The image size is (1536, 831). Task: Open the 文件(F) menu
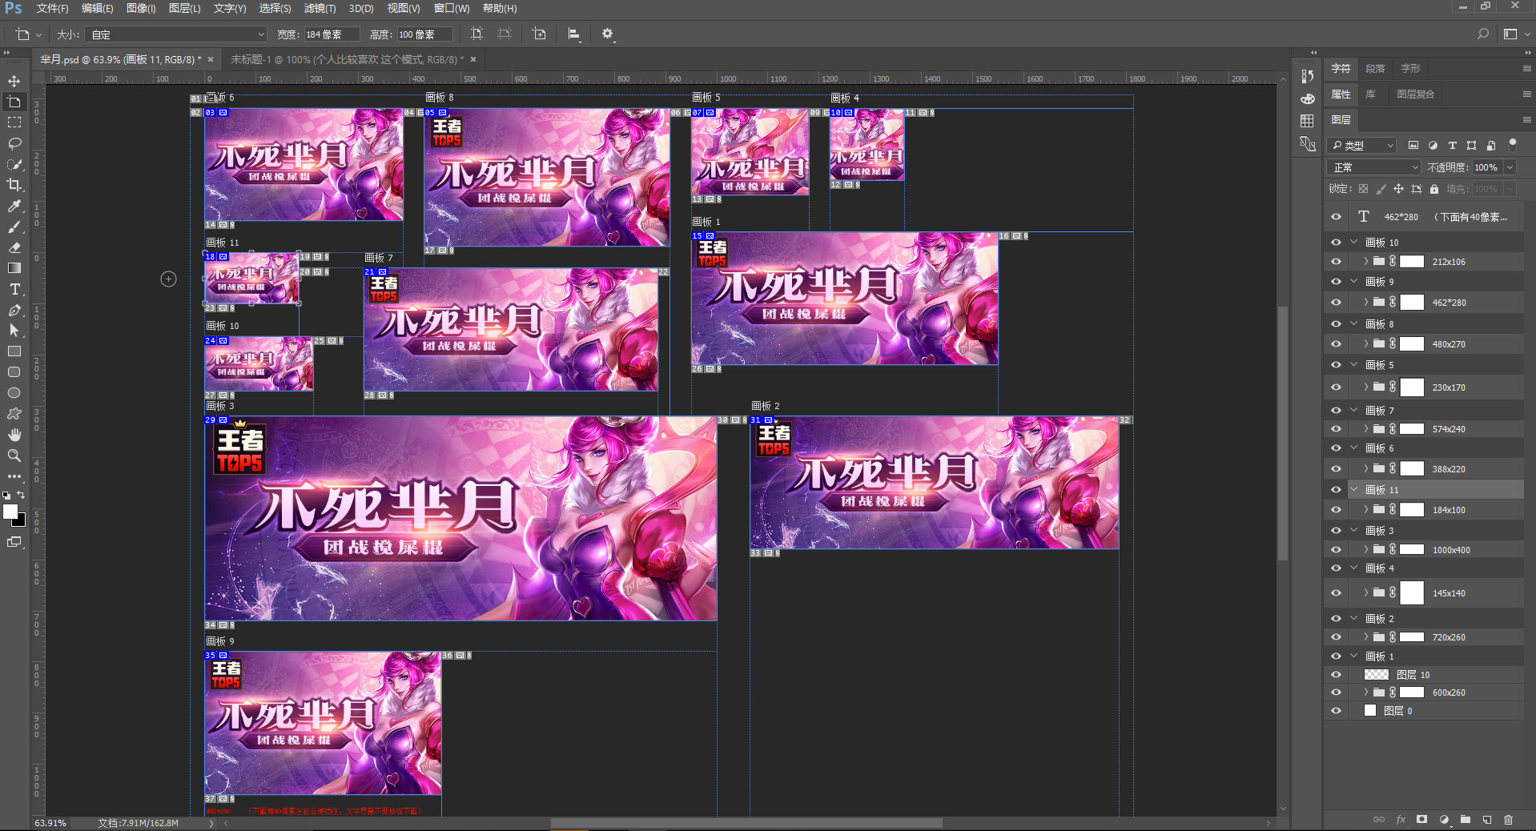pos(52,8)
